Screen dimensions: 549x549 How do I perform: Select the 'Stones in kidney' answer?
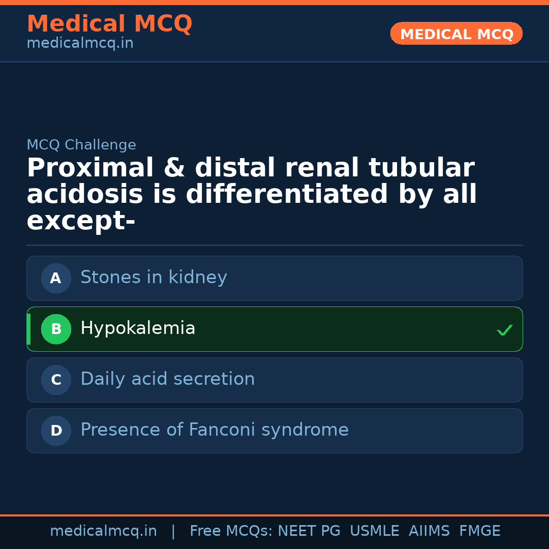click(154, 278)
